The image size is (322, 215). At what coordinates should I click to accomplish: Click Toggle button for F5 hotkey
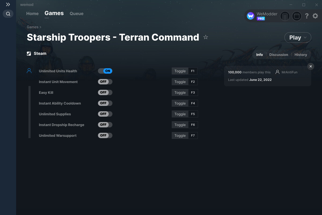pos(180,114)
